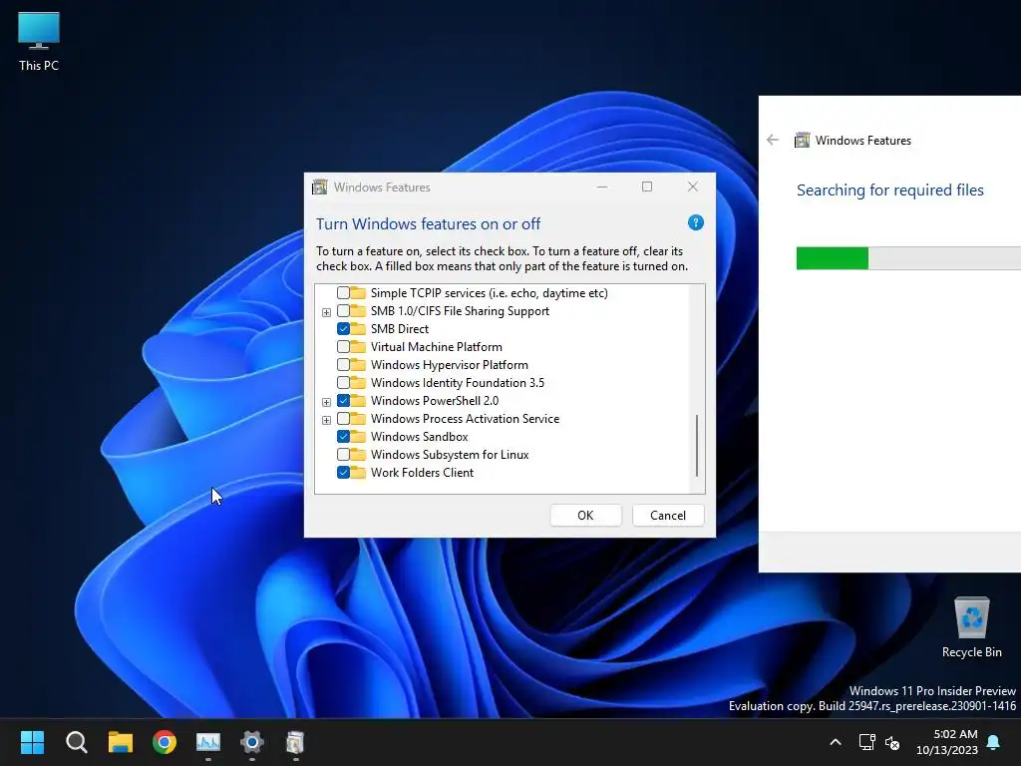The width and height of the screenshot is (1021, 766).
Task: Select the Windows Hypervisor Platform label
Action: click(x=450, y=365)
